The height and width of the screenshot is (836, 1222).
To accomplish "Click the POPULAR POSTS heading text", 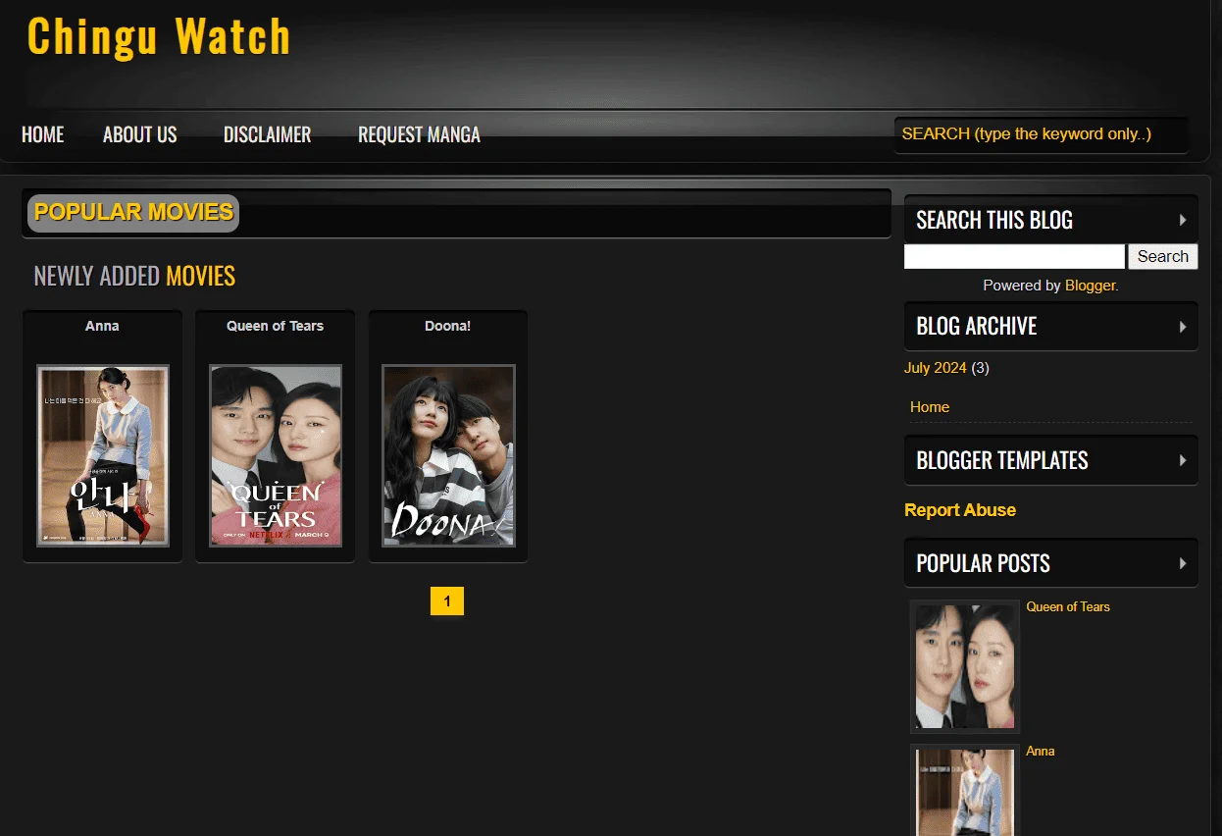I will pos(983,563).
